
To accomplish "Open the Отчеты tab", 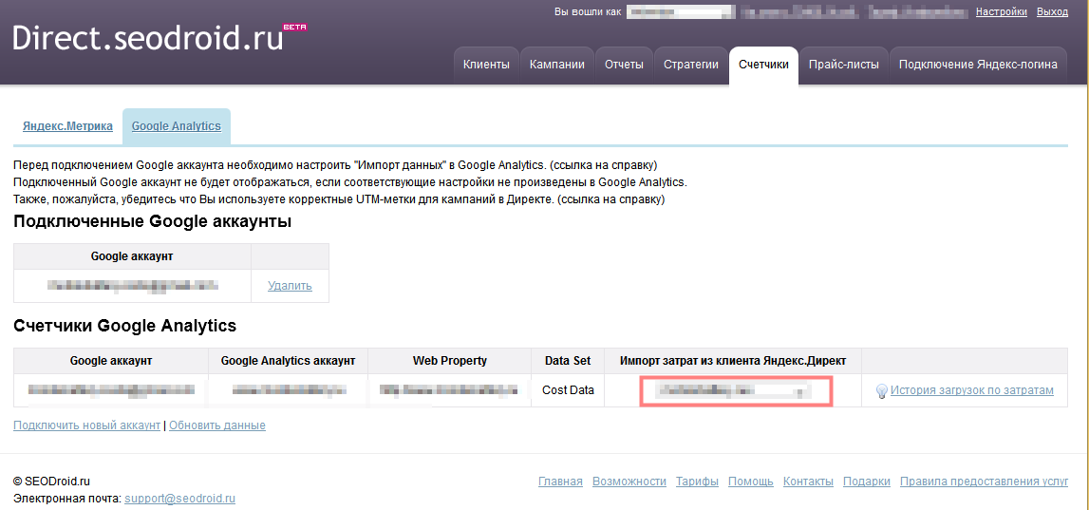I will [x=625, y=65].
